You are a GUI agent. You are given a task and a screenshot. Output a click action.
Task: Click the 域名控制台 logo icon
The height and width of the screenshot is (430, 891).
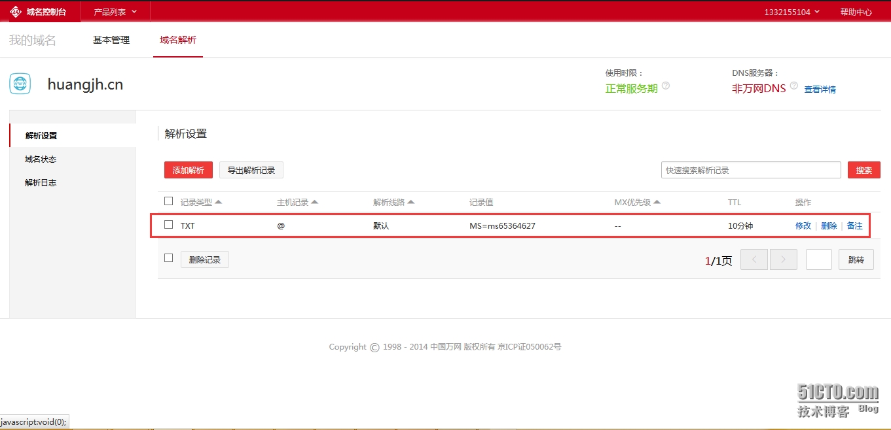16,12
